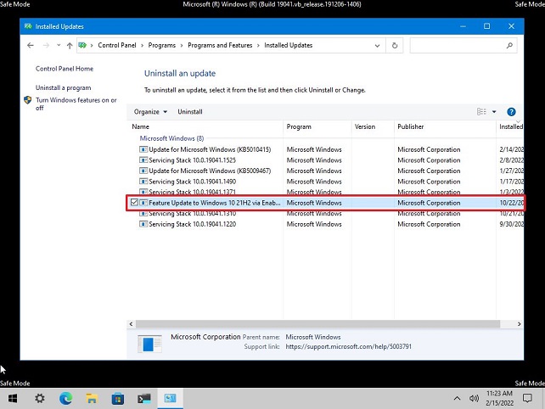Open Turn Windows features on or off
The height and width of the screenshot is (409, 545).
click(76, 104)
